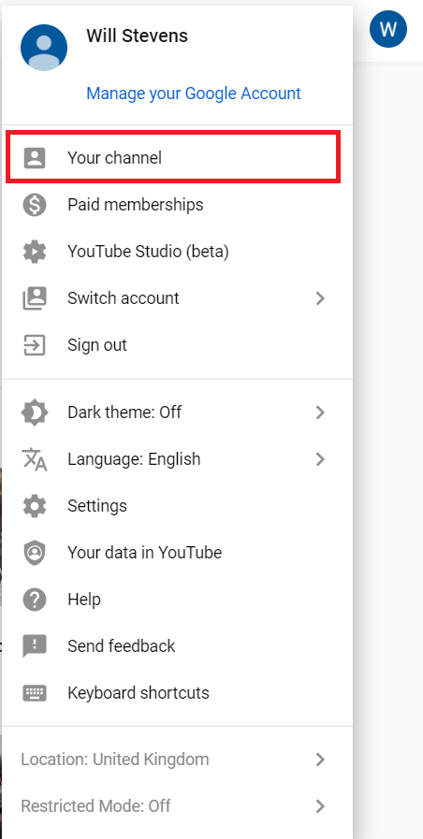The height and width of the screenshot is (839, 423).
Task: Click the W account avatar button
Action: (388, 29)
